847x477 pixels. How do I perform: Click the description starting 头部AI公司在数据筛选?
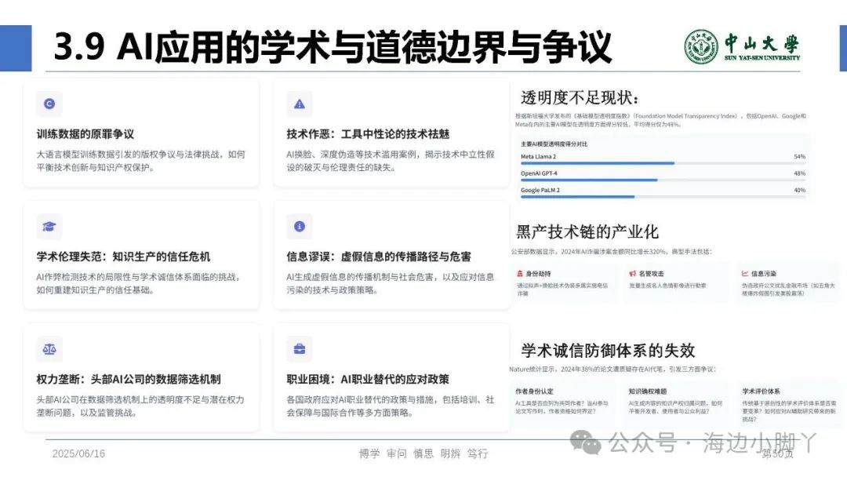[x=140, y=406]
